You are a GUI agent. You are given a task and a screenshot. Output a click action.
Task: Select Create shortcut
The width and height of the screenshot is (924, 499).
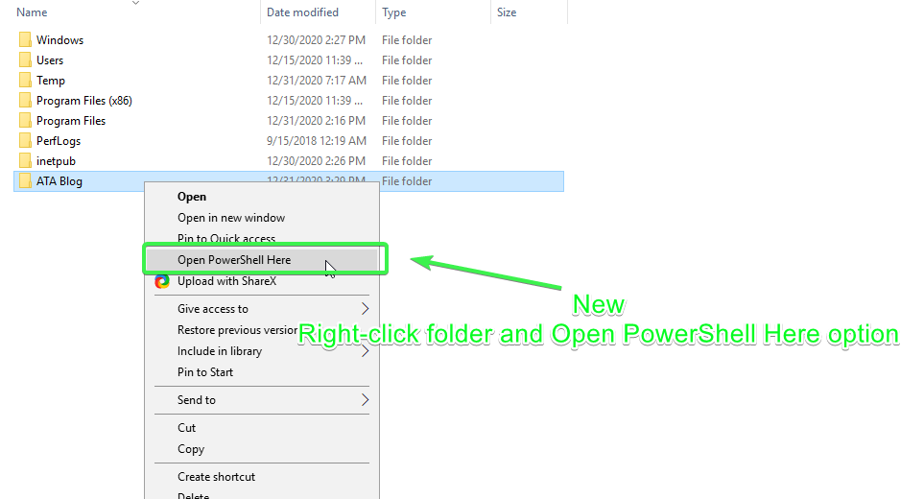coord(216,477)
